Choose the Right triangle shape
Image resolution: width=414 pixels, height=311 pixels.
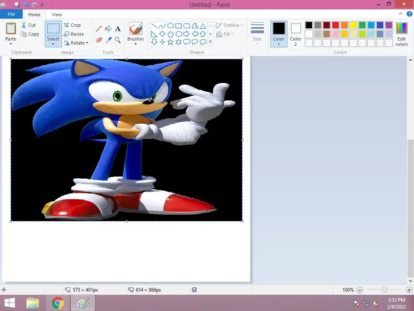coord(154,34)
